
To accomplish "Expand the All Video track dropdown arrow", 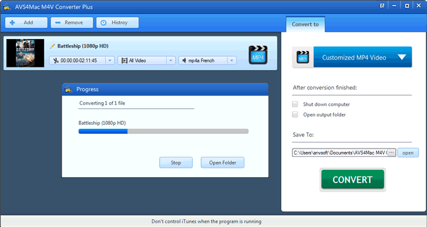I will click(x=171, y=60).
